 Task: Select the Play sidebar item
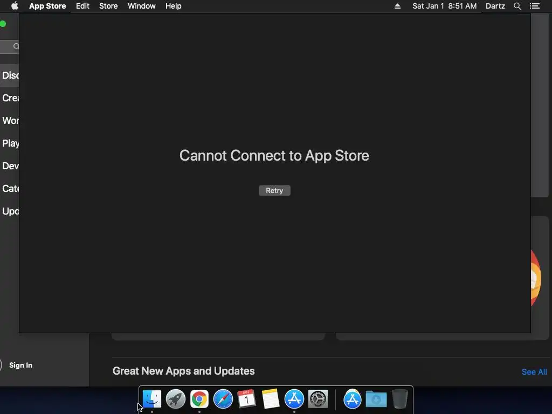(10, 143)
